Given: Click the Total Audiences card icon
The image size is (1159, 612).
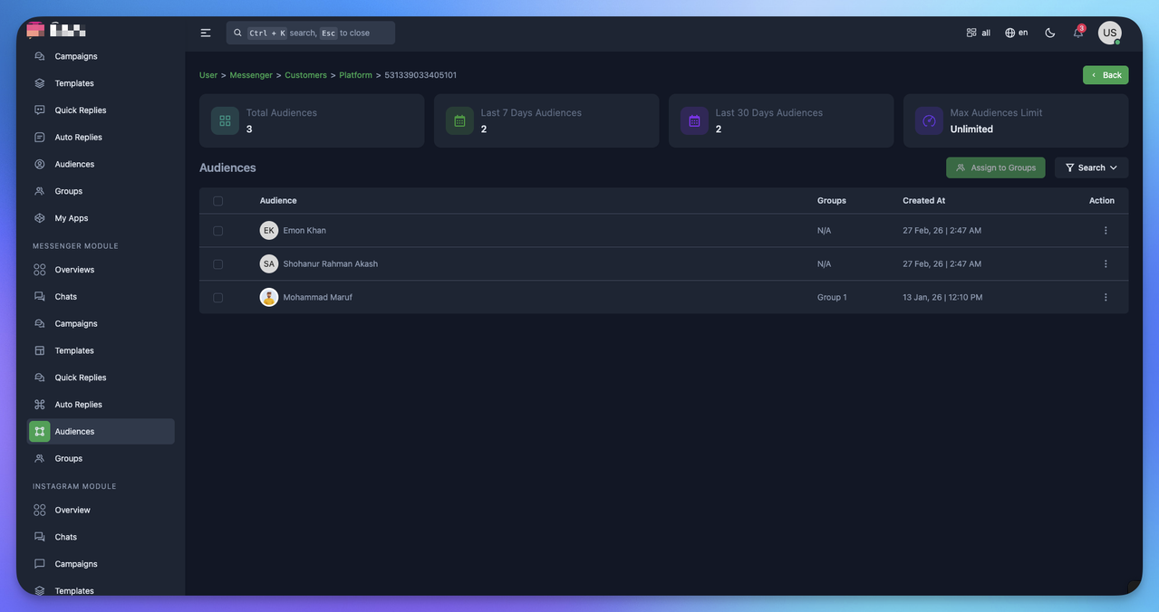Looking at the screenshot, I should point(225,120).
